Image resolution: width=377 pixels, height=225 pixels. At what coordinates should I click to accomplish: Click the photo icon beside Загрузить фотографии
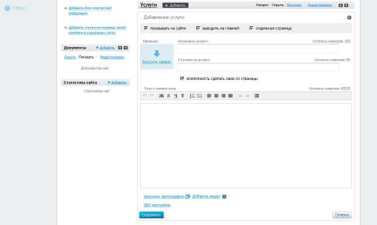pos(188,196)
